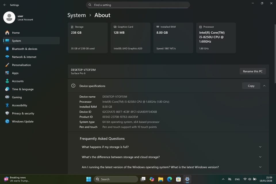The width and height of the screenshot is (276, 184).
Task: Open the Installed RAM info card
Action: pos(173,38)
